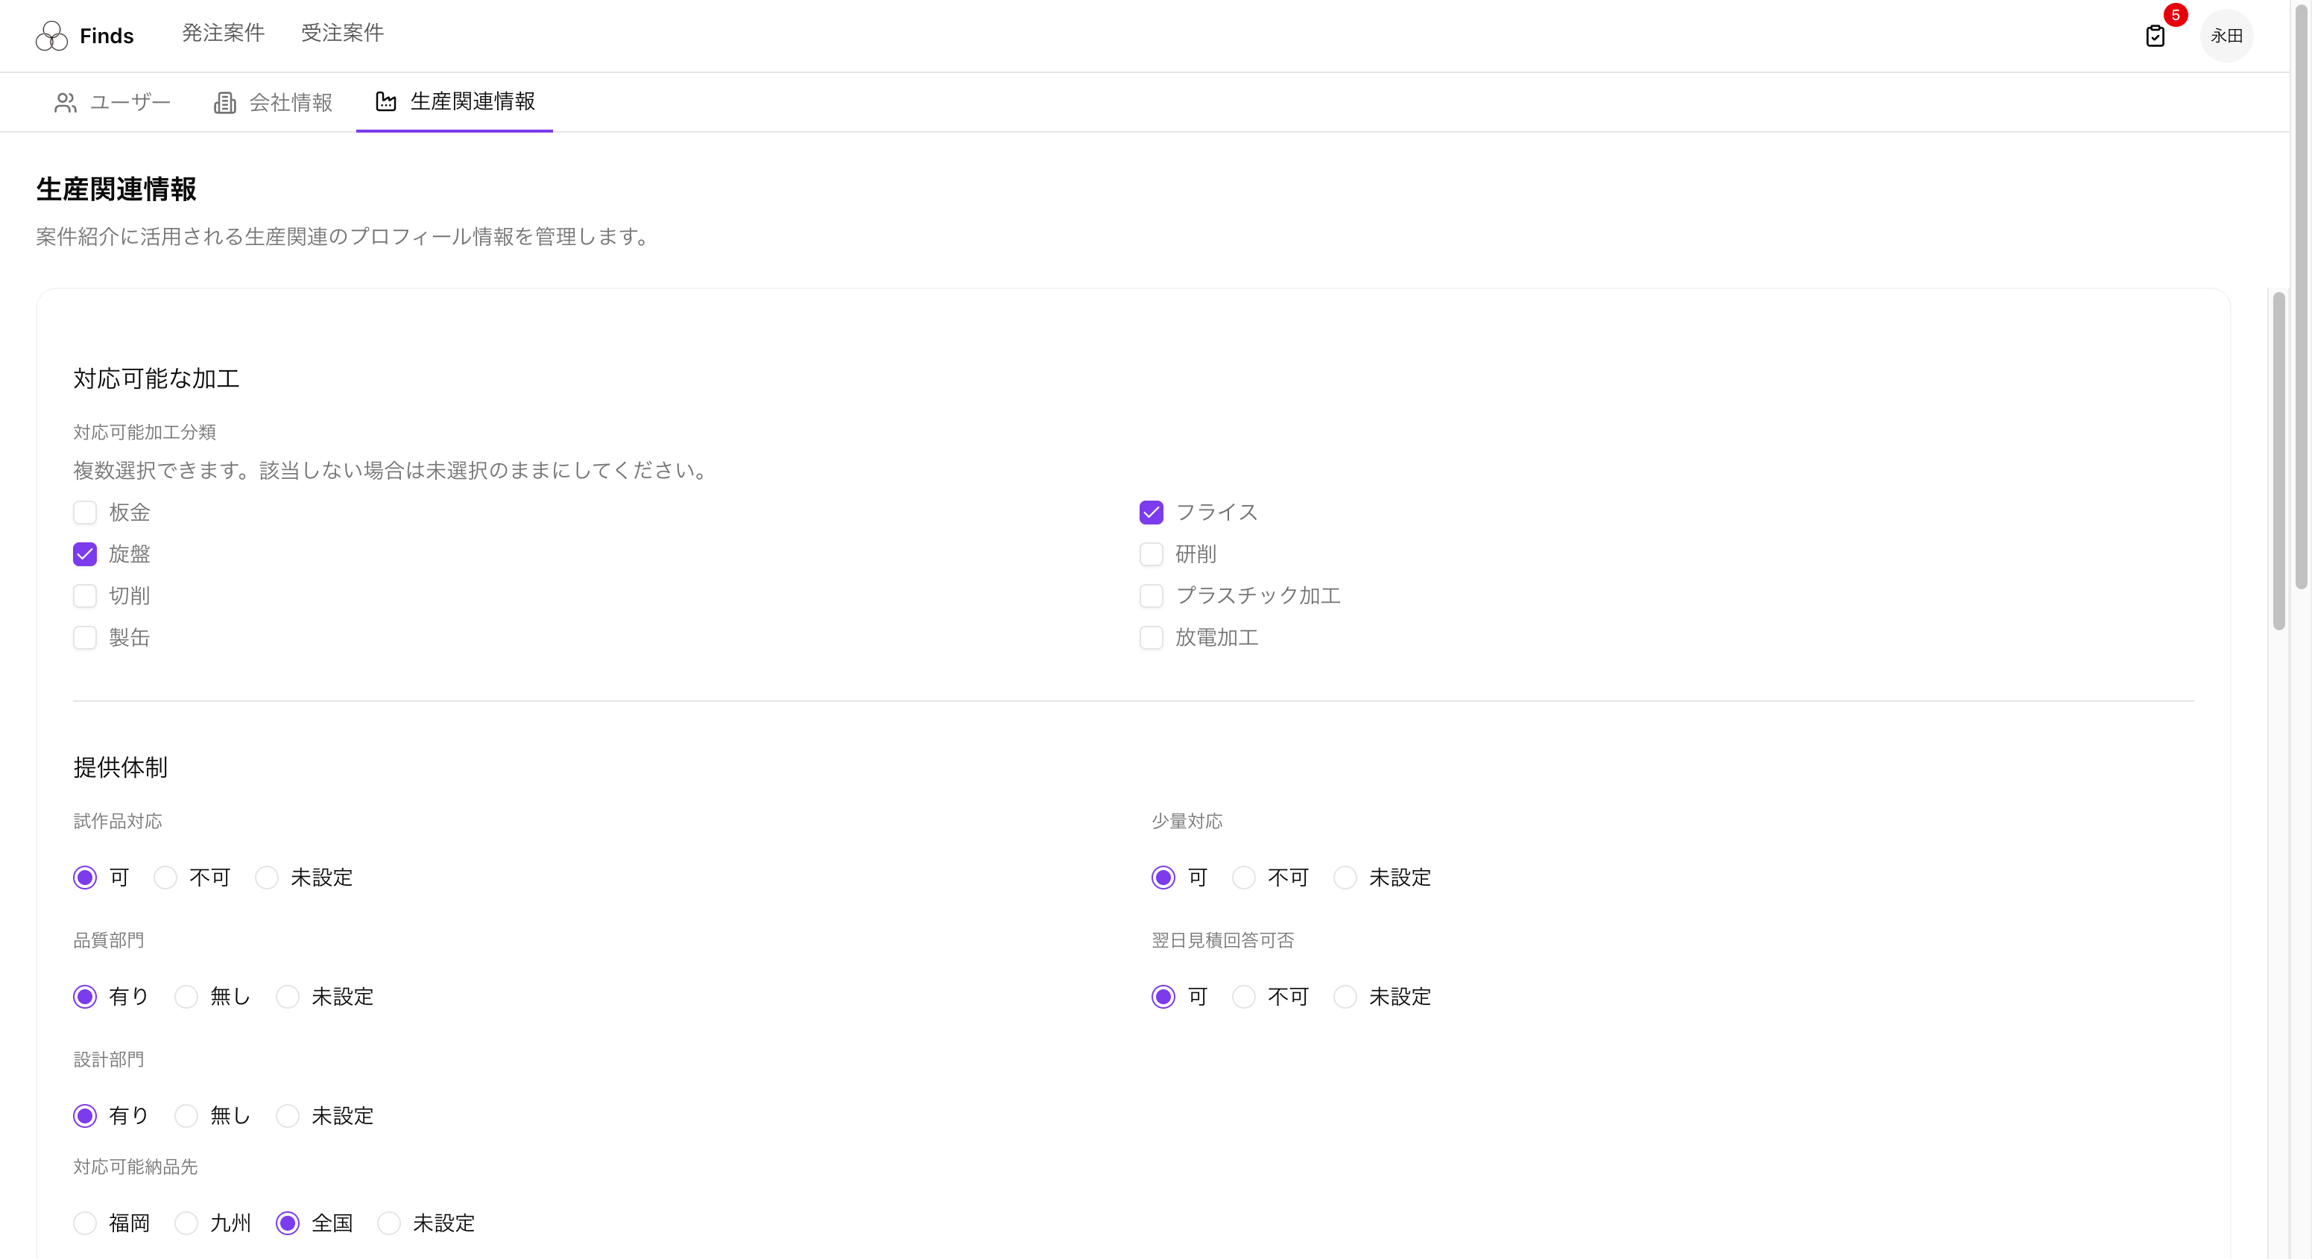Click the red notification badge showing 5

click(x=2174, y=15)
